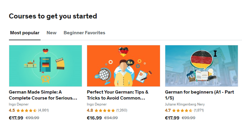Click Ingo Depner under German Made Simple

pyautogui.click(x=19, y=104)
